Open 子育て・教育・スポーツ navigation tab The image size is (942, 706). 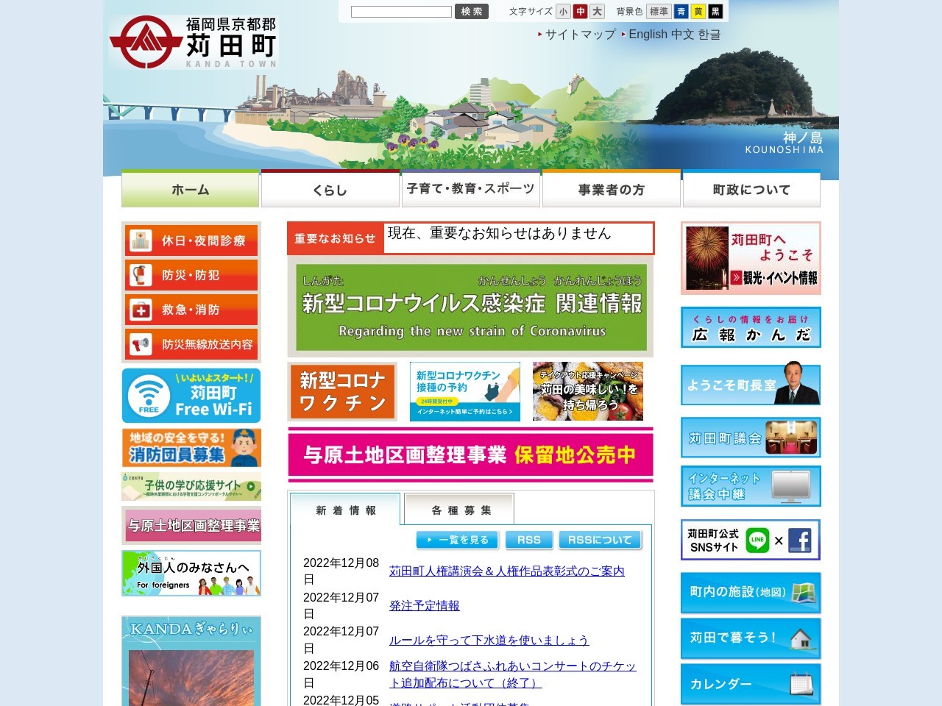coord(470,189)
